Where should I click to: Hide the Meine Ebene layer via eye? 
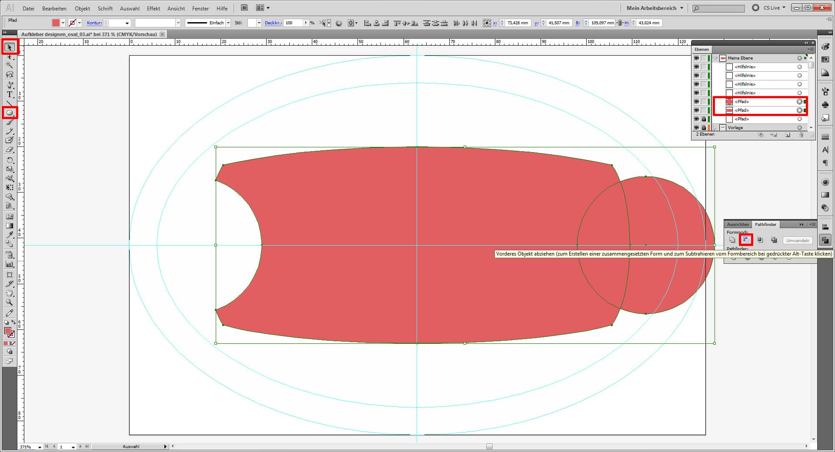(x=696, y=58)
